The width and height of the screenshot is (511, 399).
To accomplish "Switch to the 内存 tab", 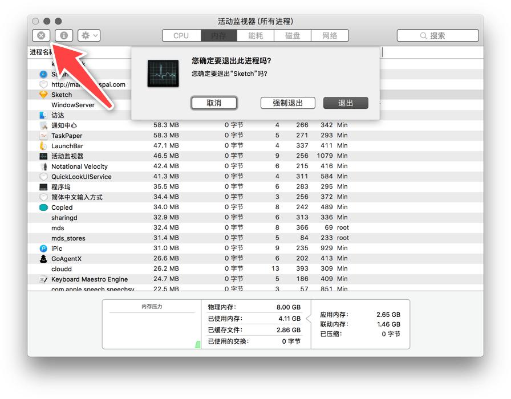I will pos(218,35).
